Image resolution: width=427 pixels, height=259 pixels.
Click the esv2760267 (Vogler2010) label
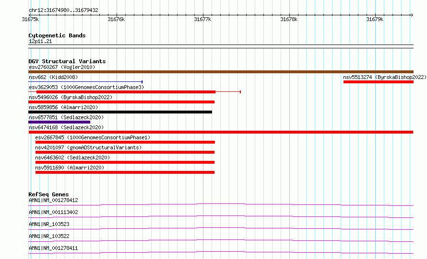[62, 67]
